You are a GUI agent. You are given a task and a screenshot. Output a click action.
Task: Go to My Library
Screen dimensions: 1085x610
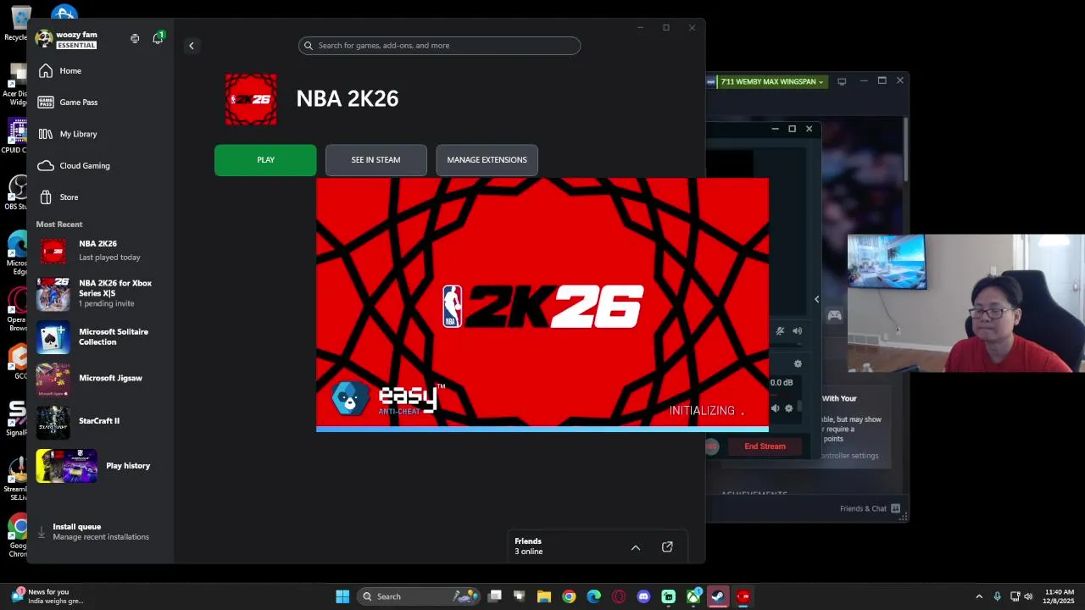[100, 134]
